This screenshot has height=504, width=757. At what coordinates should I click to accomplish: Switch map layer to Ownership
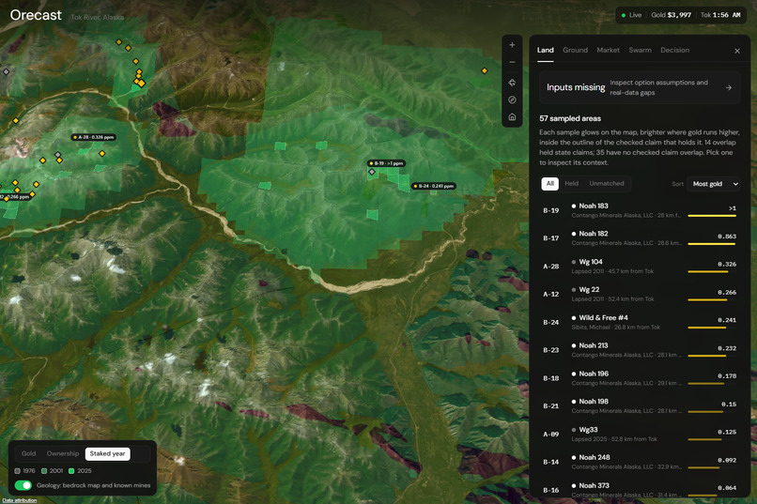[63, 453]
